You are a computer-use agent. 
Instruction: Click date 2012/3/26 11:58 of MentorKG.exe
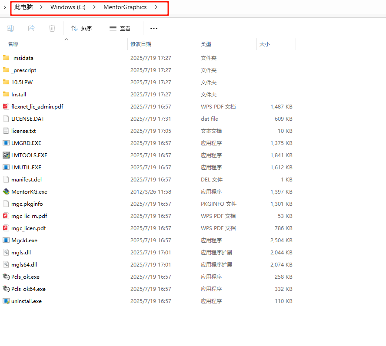(x=151, y=192)
